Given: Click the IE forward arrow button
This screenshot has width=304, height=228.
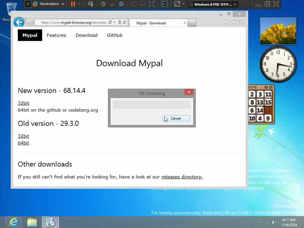Looking at the screenshot, I should pyautogui.click(x=29, y=23).
